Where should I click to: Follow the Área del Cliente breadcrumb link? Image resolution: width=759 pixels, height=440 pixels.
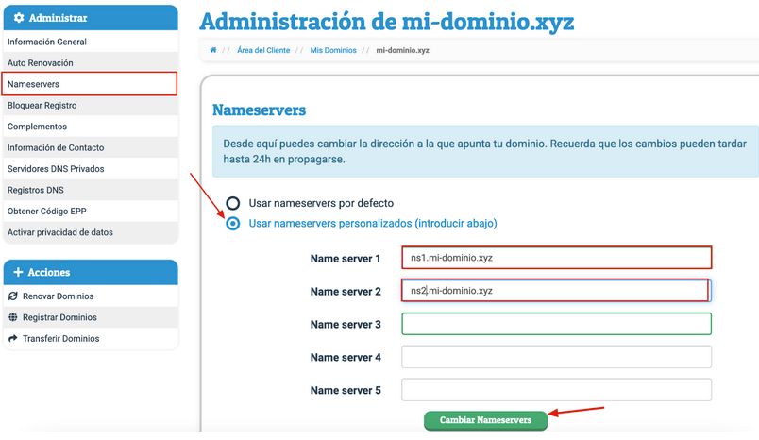click(x=263, y=50)
